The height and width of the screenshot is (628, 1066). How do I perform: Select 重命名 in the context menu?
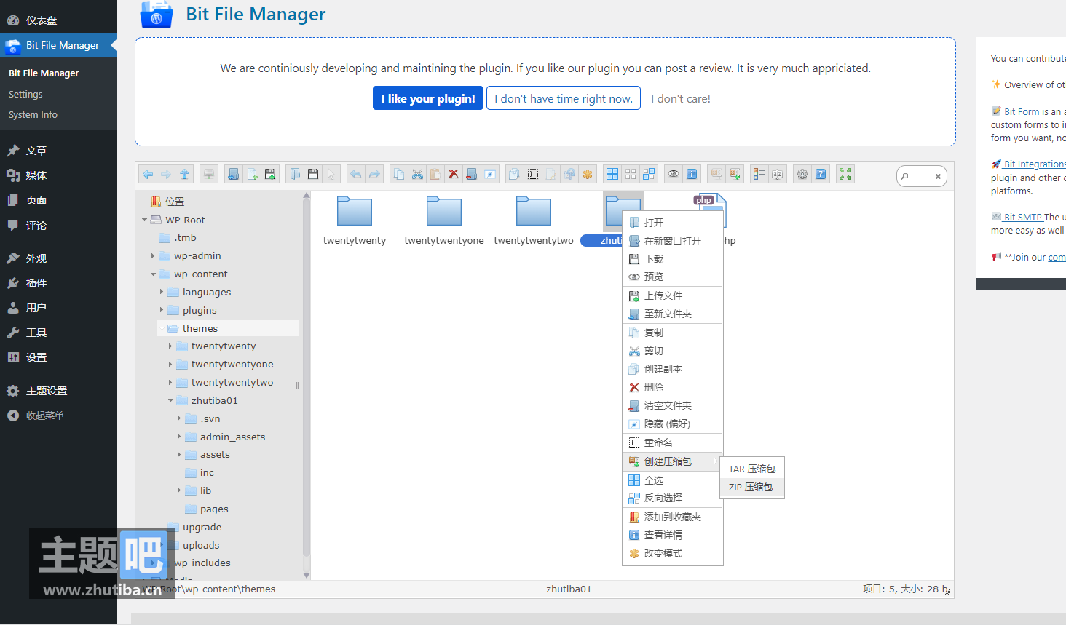(x=673, y=442)
